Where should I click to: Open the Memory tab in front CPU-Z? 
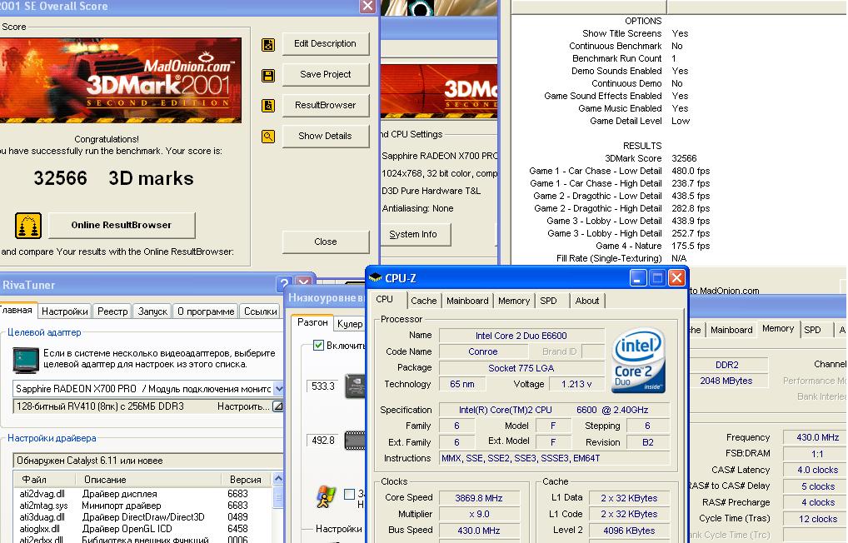pos(514,301)
